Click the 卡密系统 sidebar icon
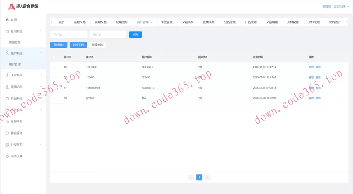 pyautogui.click(x=7, y=75)
